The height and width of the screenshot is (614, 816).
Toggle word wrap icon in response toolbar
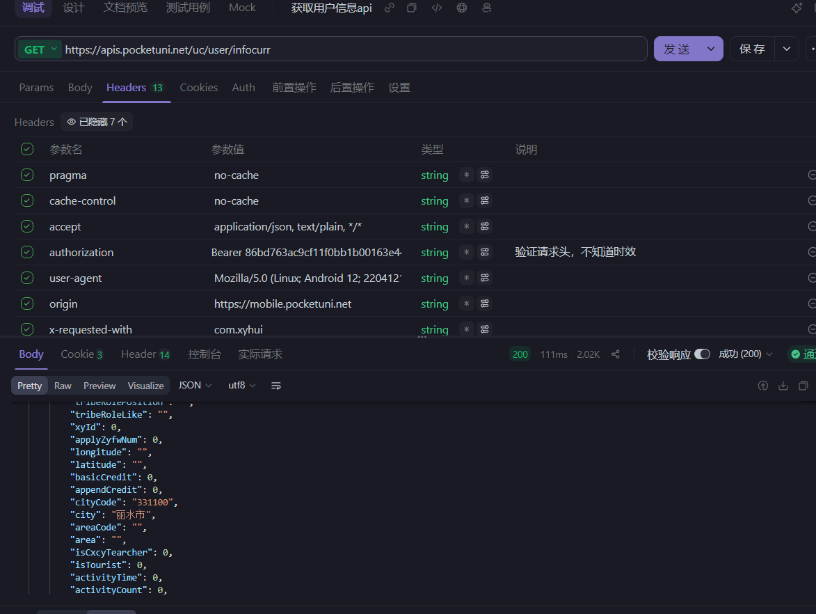tap(276, 386)
